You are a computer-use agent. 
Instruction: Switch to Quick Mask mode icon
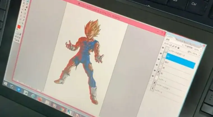pyautogui.click(x=20, y=34)
